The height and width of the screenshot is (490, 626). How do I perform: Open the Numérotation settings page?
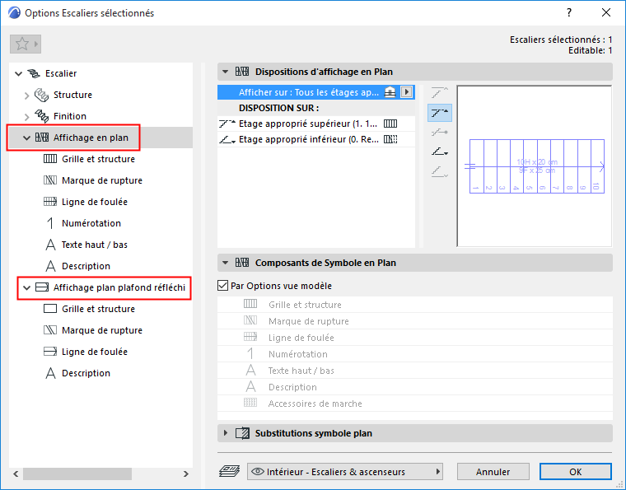click(91, 223)
